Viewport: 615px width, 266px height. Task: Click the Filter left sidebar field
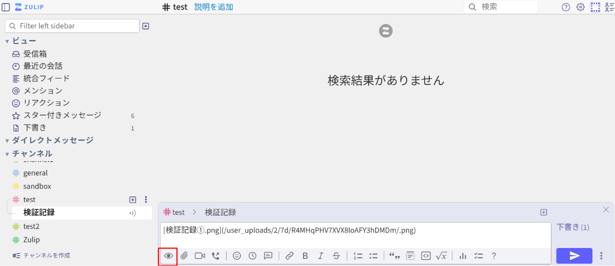tap(72, 26)
